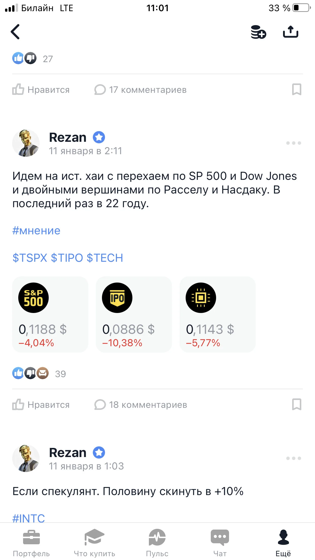The height and width of the screenshot is (560, 315).
Task: Bookmark the post with 17 comments
Action: click(297, 89)
